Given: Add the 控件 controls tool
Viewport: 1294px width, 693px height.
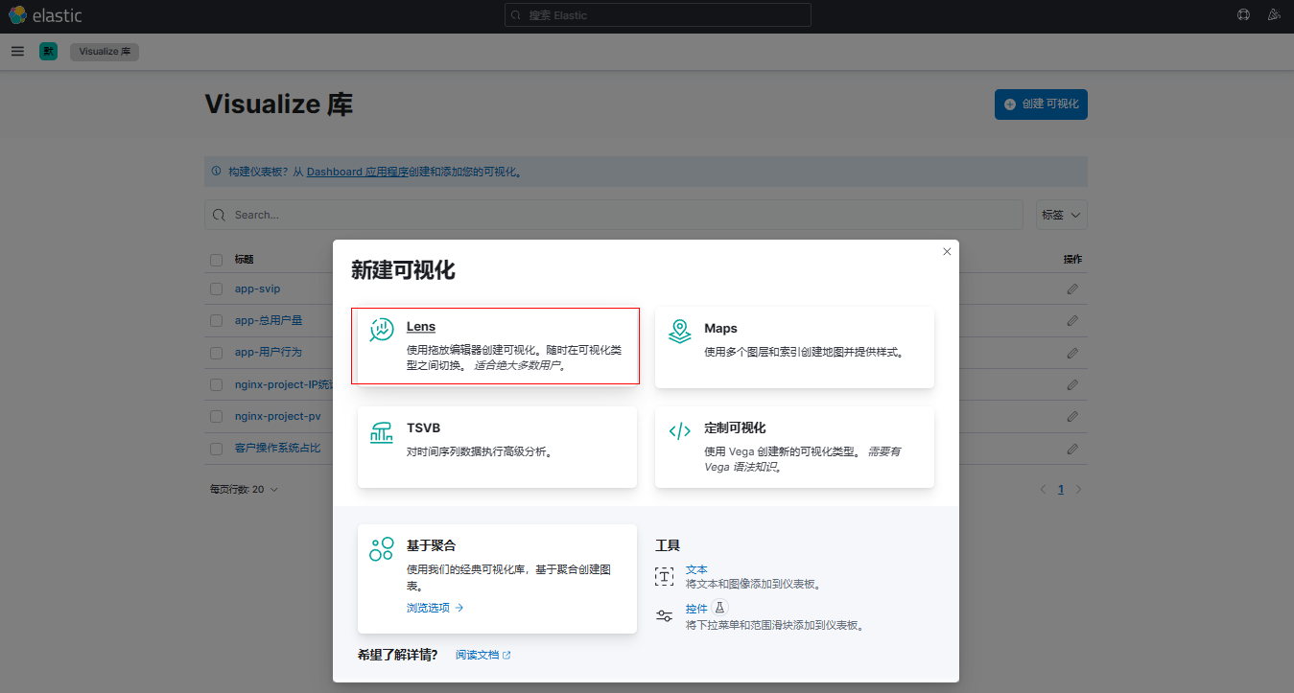Looking at the screenshot, I should [x=696, y=609].
